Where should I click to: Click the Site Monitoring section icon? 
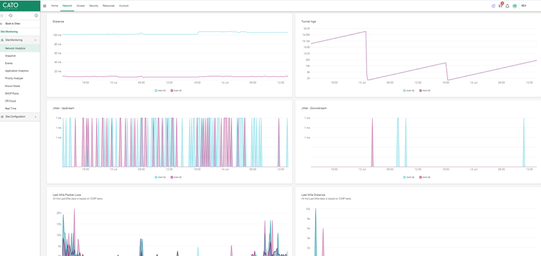click(x=2, y=40)
